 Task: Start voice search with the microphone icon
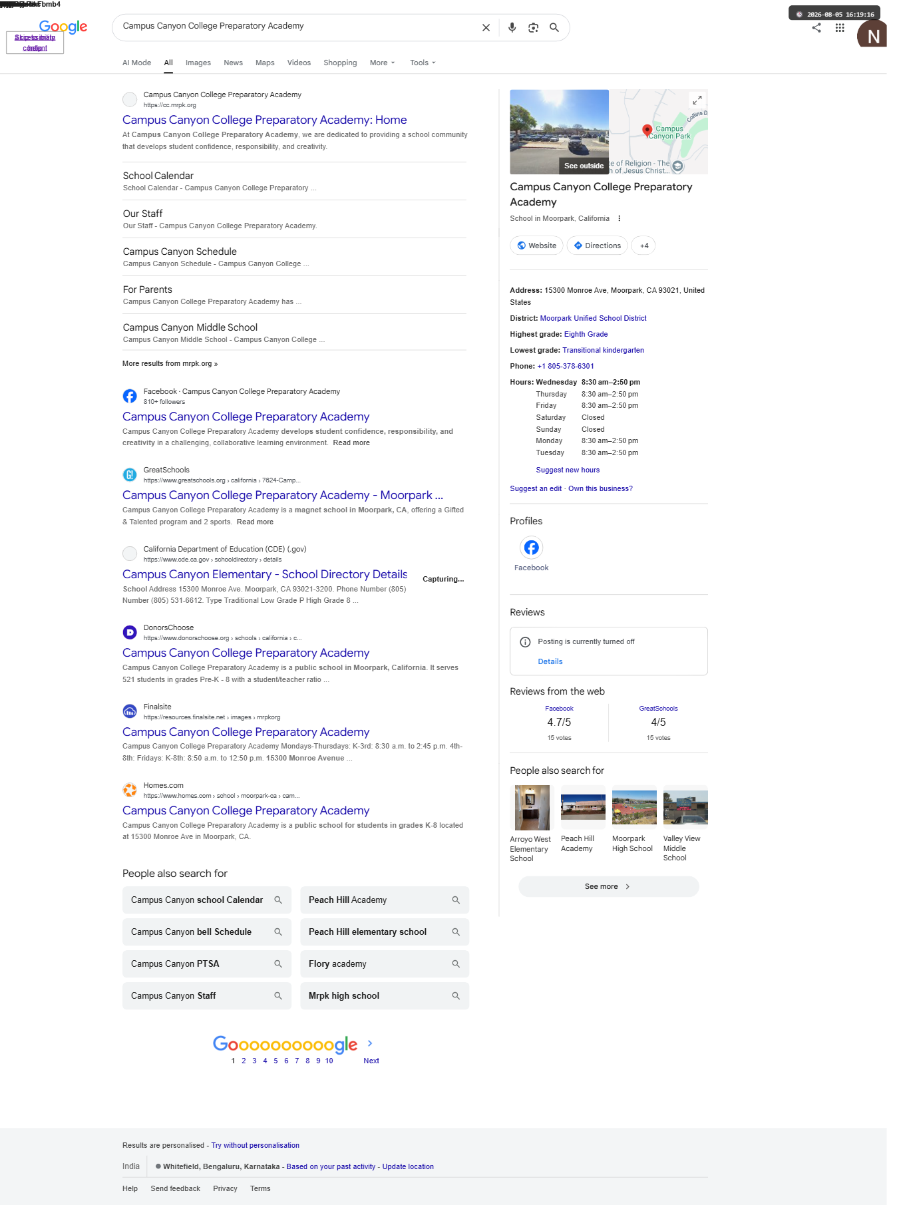tap(512, 27)
